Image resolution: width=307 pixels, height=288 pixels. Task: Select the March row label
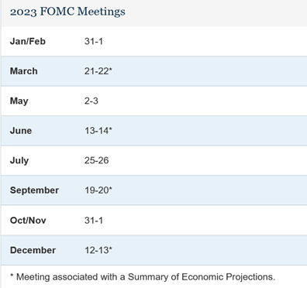(24, 71)
